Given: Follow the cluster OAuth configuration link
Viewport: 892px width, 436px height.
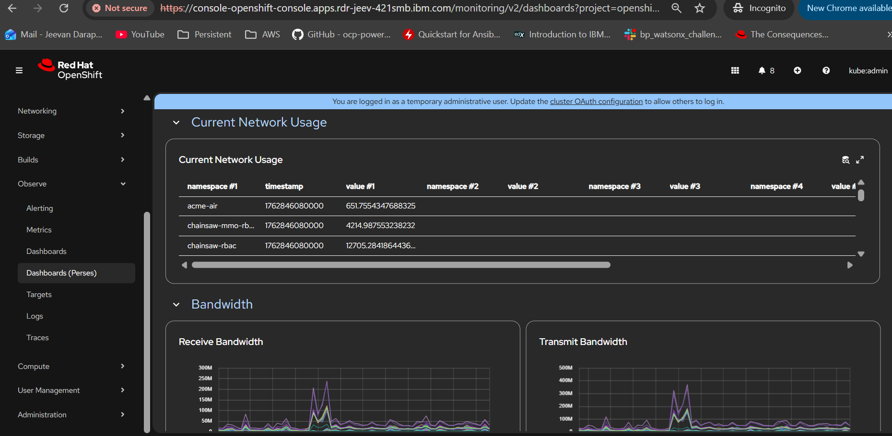Looking at the screenshot, I should pos(596,102).
